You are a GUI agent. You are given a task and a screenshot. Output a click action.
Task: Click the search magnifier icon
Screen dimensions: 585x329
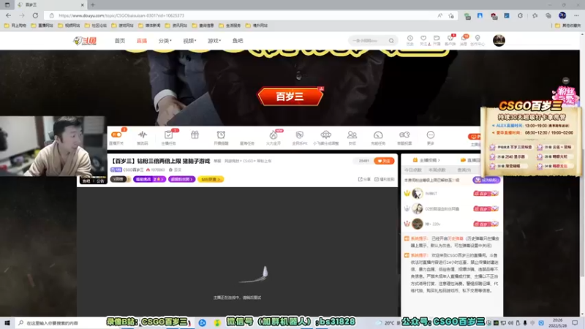click(x=391, y=41)
